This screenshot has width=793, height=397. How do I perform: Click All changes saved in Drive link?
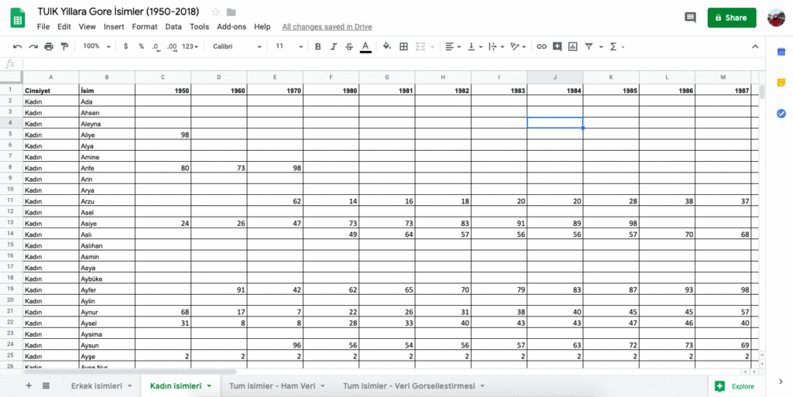pos(328,27)
